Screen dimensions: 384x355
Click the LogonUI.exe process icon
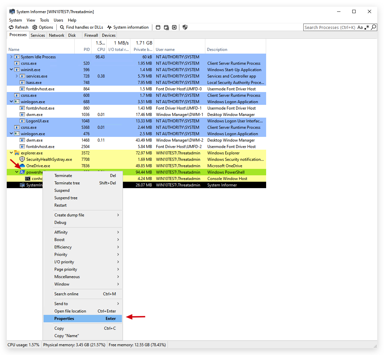click(x=22, y=121)
